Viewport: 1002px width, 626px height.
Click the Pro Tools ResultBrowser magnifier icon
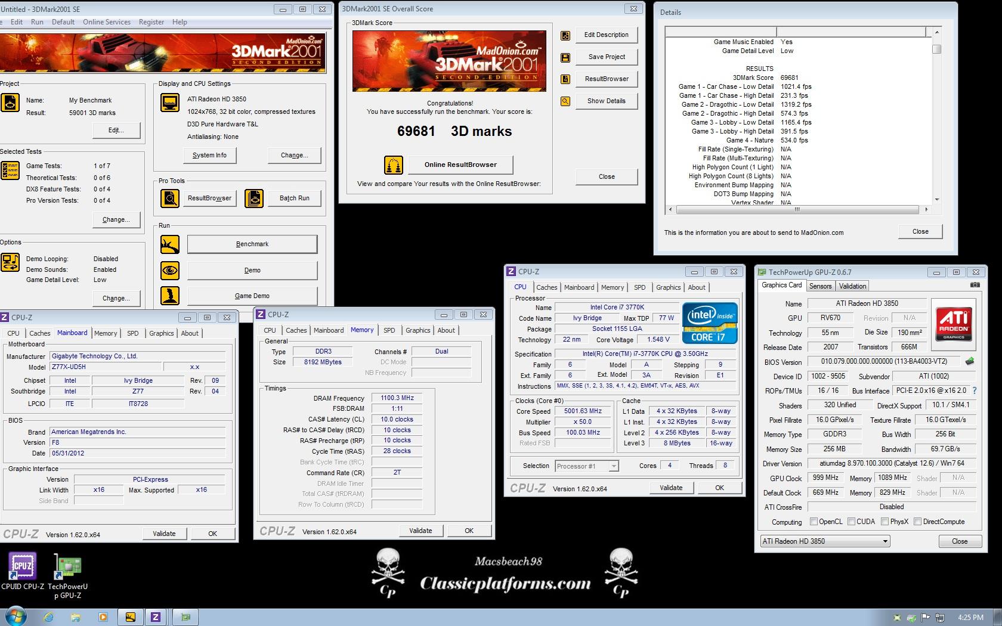(170, 198)
